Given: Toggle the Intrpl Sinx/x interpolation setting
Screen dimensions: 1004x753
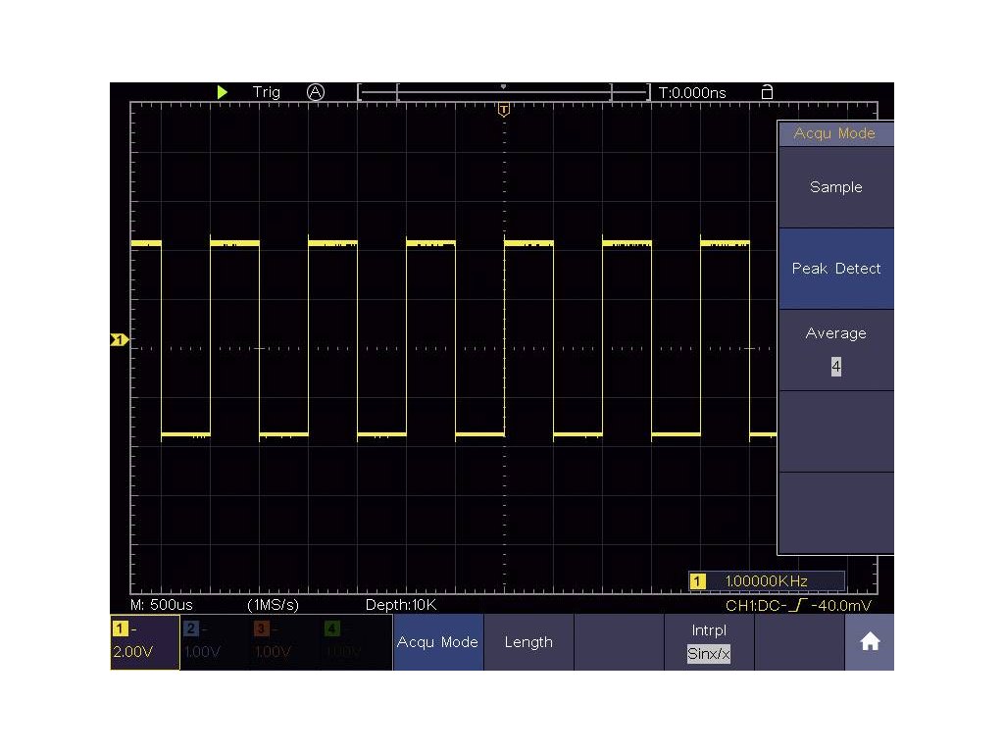Looking at the screenshot, I should click(x=708, y=643).
